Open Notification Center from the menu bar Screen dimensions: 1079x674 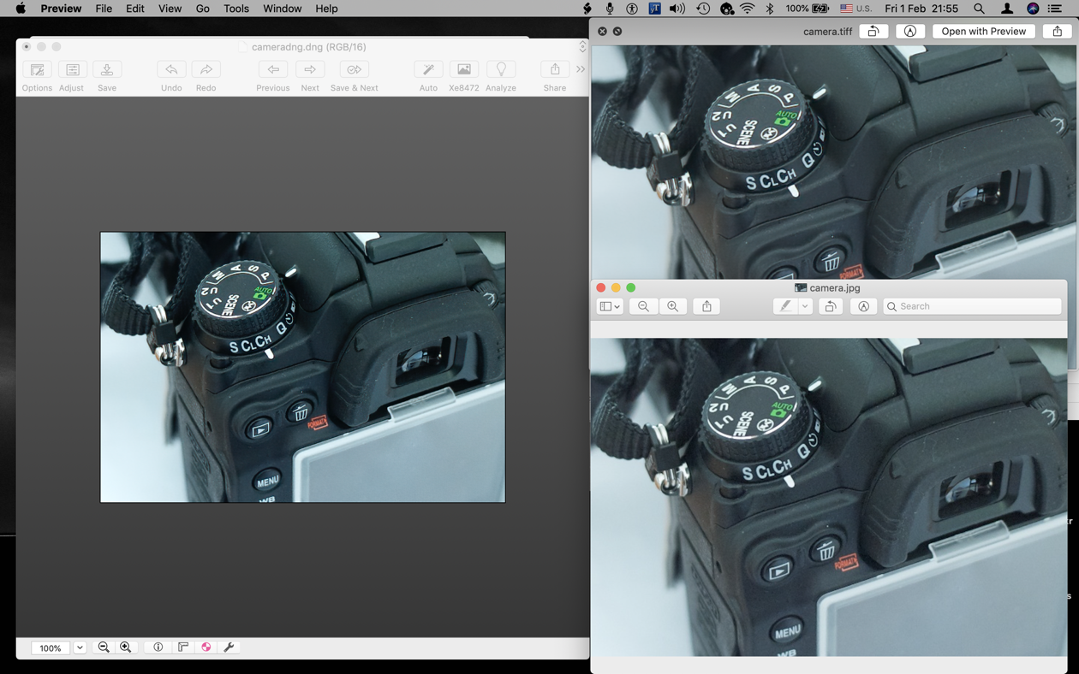click(1055, 9)
